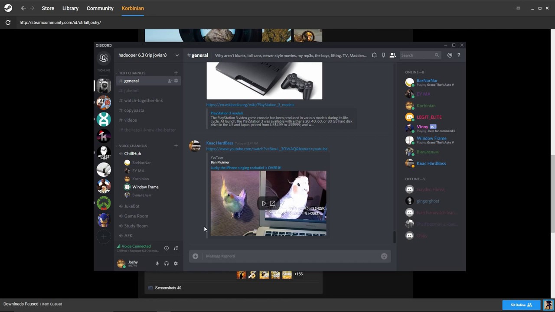The image size is (555, 312).
Task: Click the PlayStation 3 models embed title
Action: tap(227, 114)
